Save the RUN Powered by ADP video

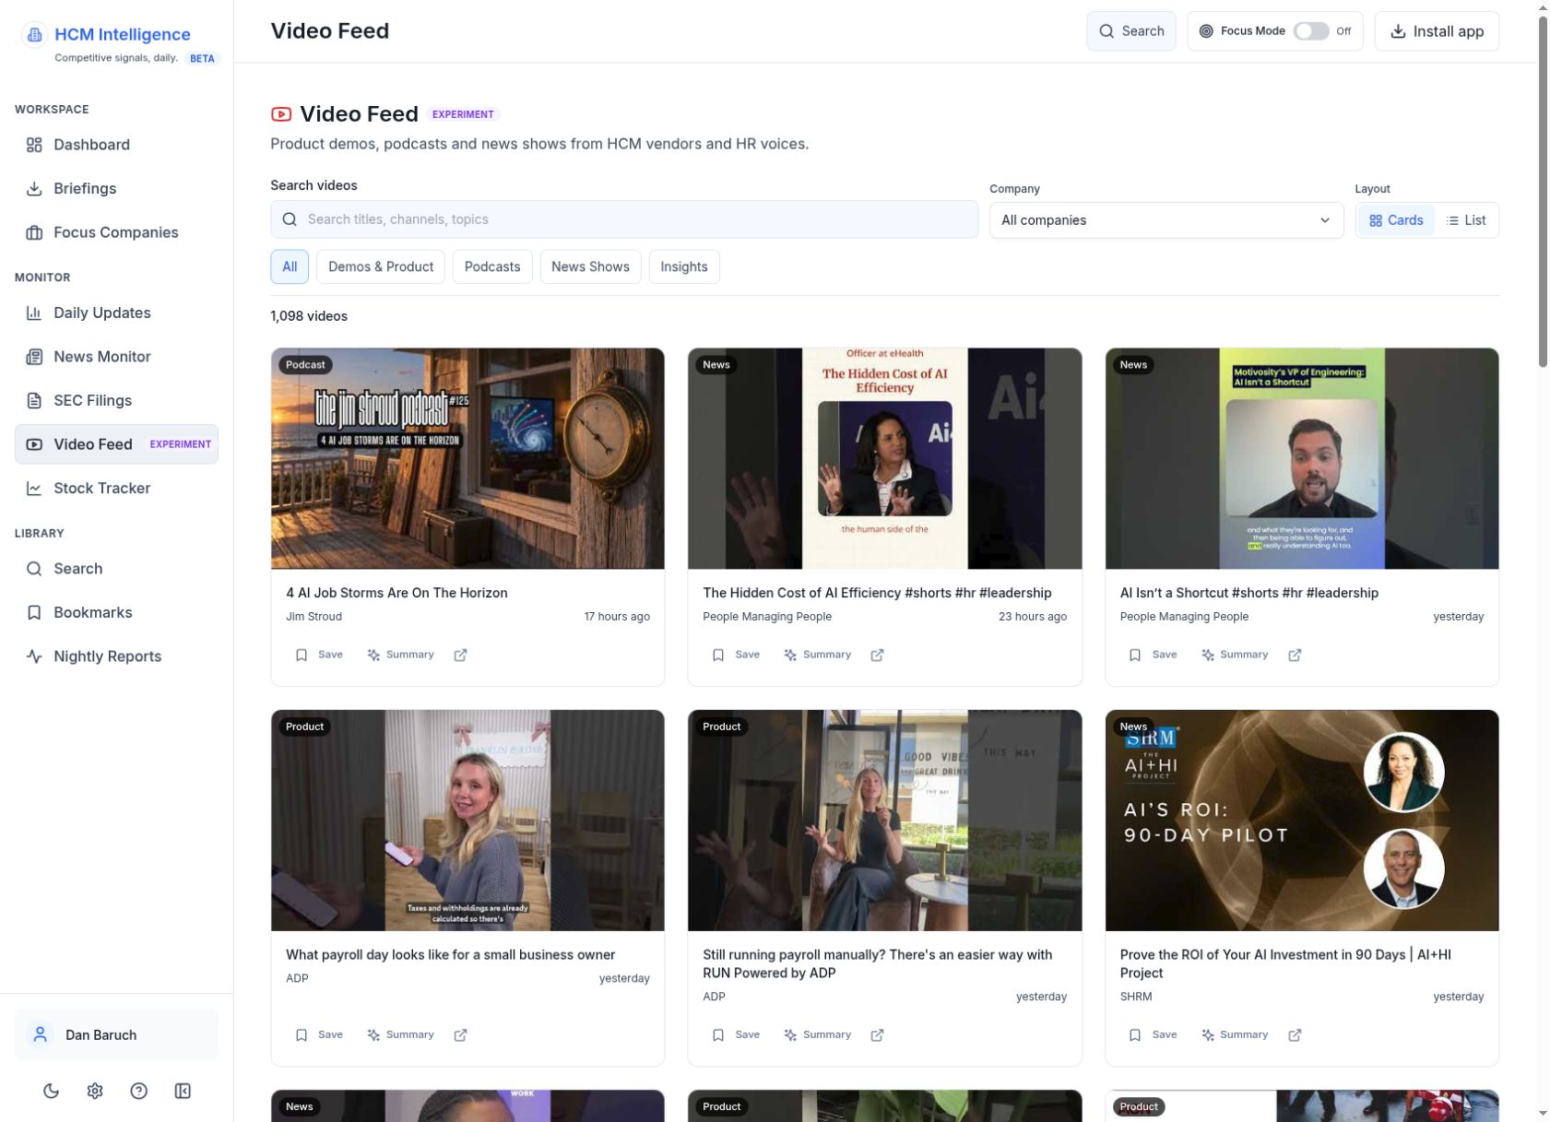pos(736,1034)
